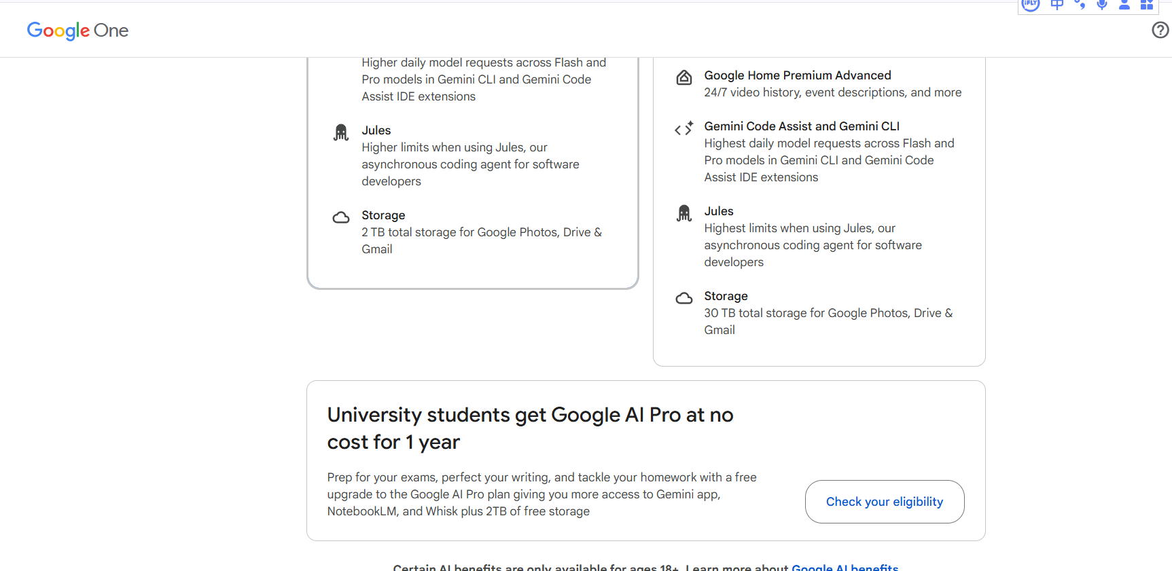Click the Gemini Code Assist code icon
The width and height of the screenshot is (1172, 571).
pyautogui.click(x=684, y=128)
